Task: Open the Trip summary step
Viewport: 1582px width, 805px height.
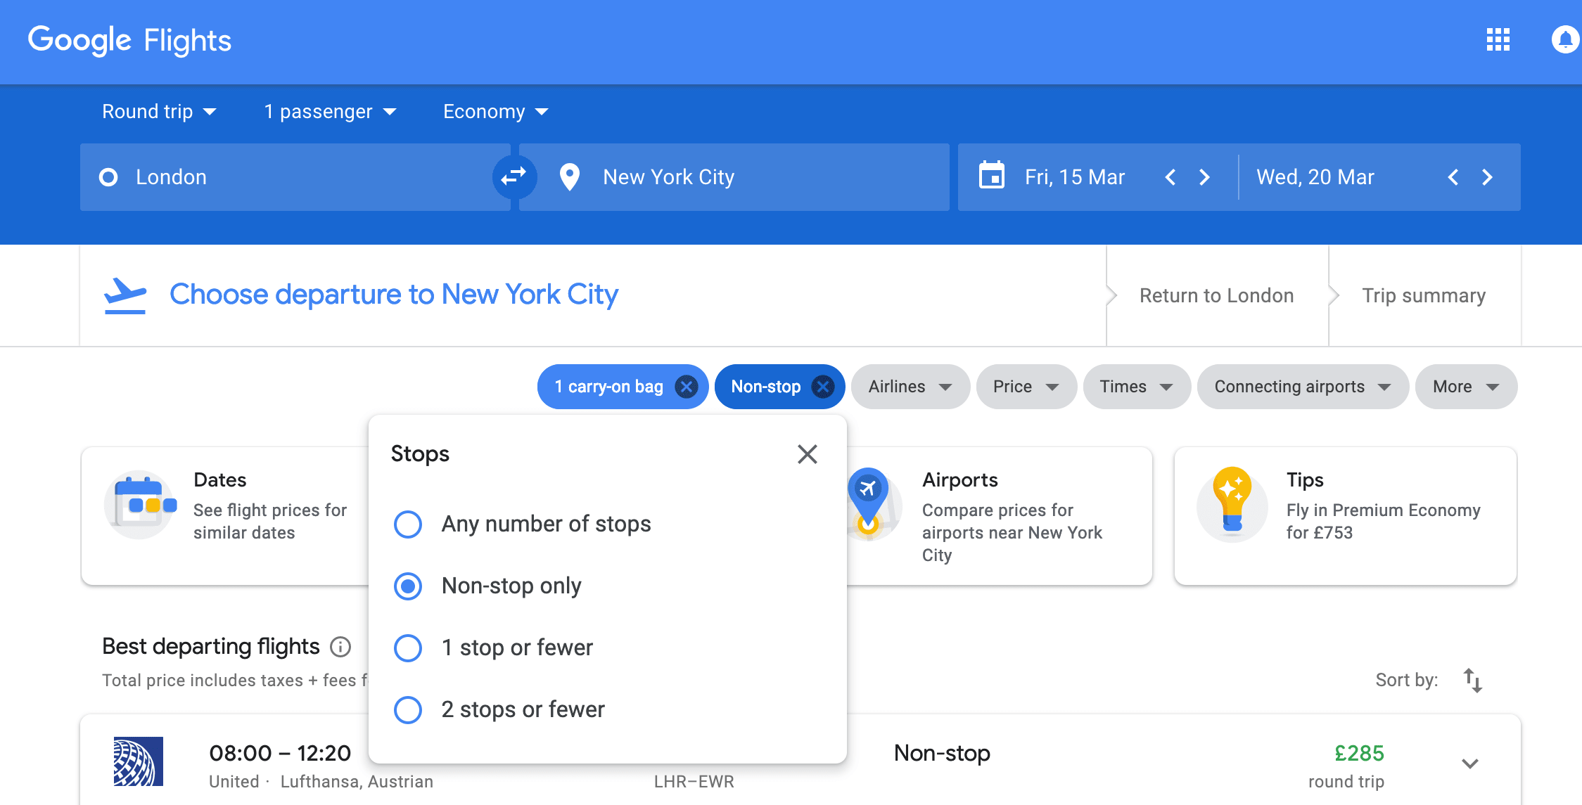Action: pyautogui.click(x=1424, y=295)
